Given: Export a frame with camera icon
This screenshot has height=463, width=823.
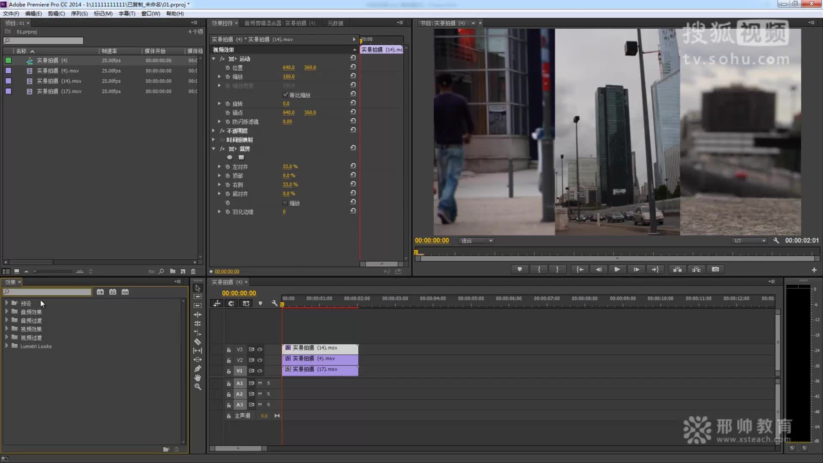Looking at the screenshot, I should [715, 270].
